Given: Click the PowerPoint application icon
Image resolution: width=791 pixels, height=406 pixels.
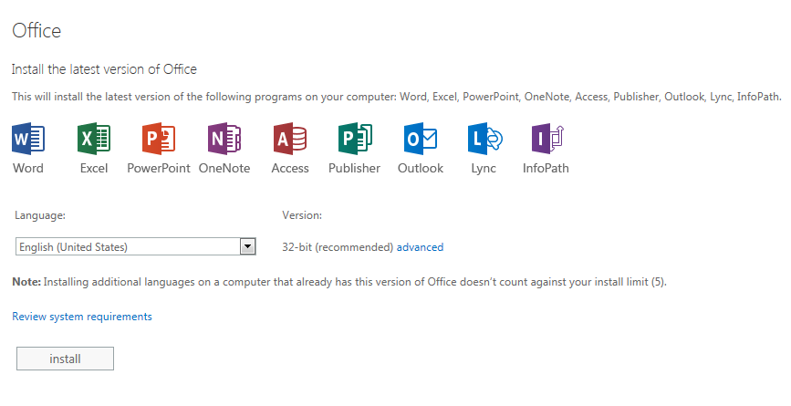Looking at the screenshot, I should point(159,139).
